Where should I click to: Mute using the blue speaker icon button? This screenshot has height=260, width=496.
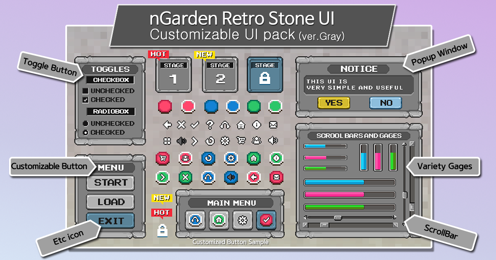click(x=231, y=178)
